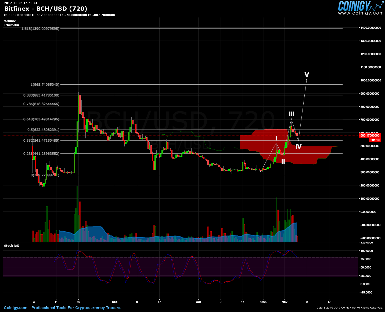Click the Stoch RSI 25.0000 axis label
The height and width of the screenshot is (312, 385).
[x=366, y=276]
